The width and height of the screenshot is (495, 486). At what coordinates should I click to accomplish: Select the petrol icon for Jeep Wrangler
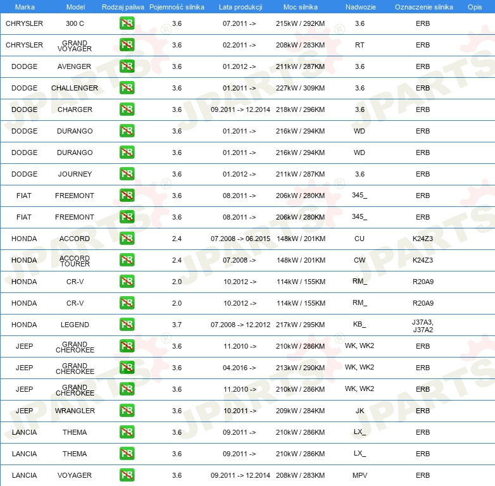[x=127, y=411]
